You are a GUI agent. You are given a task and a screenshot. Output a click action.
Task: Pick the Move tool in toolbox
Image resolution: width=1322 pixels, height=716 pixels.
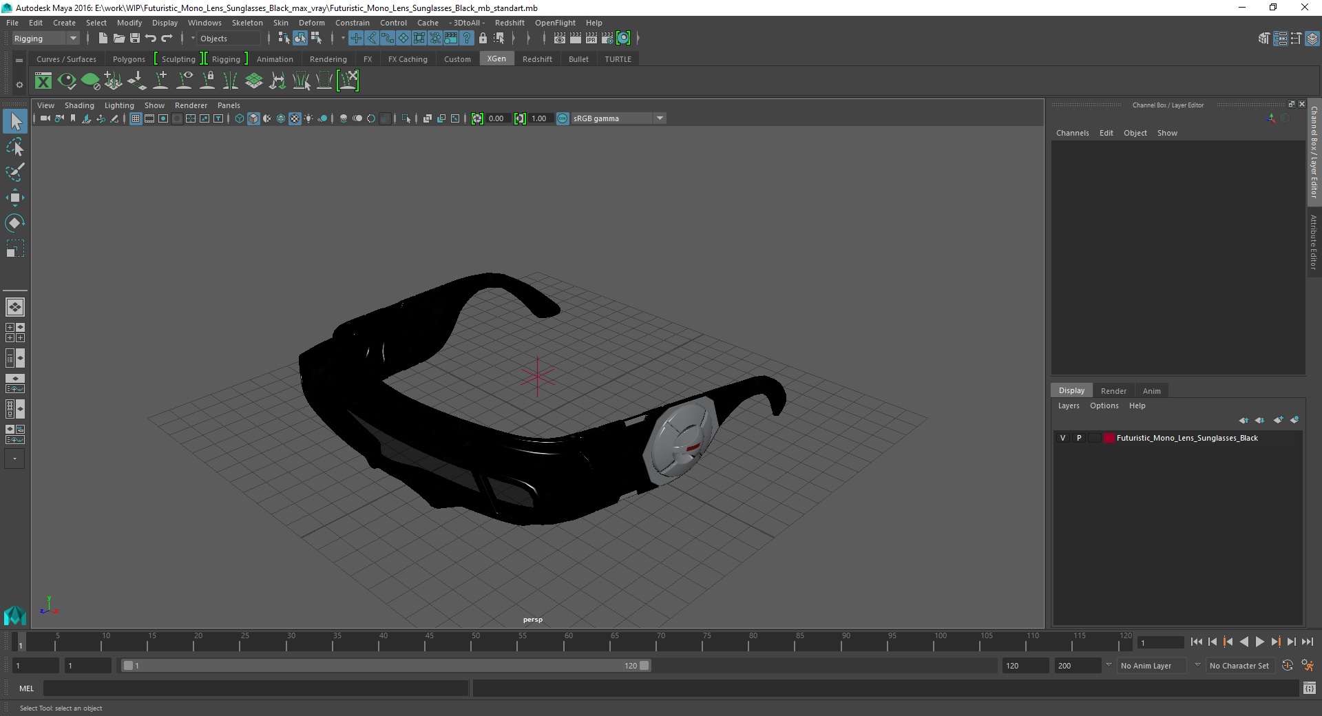click(x=15, y=198)
